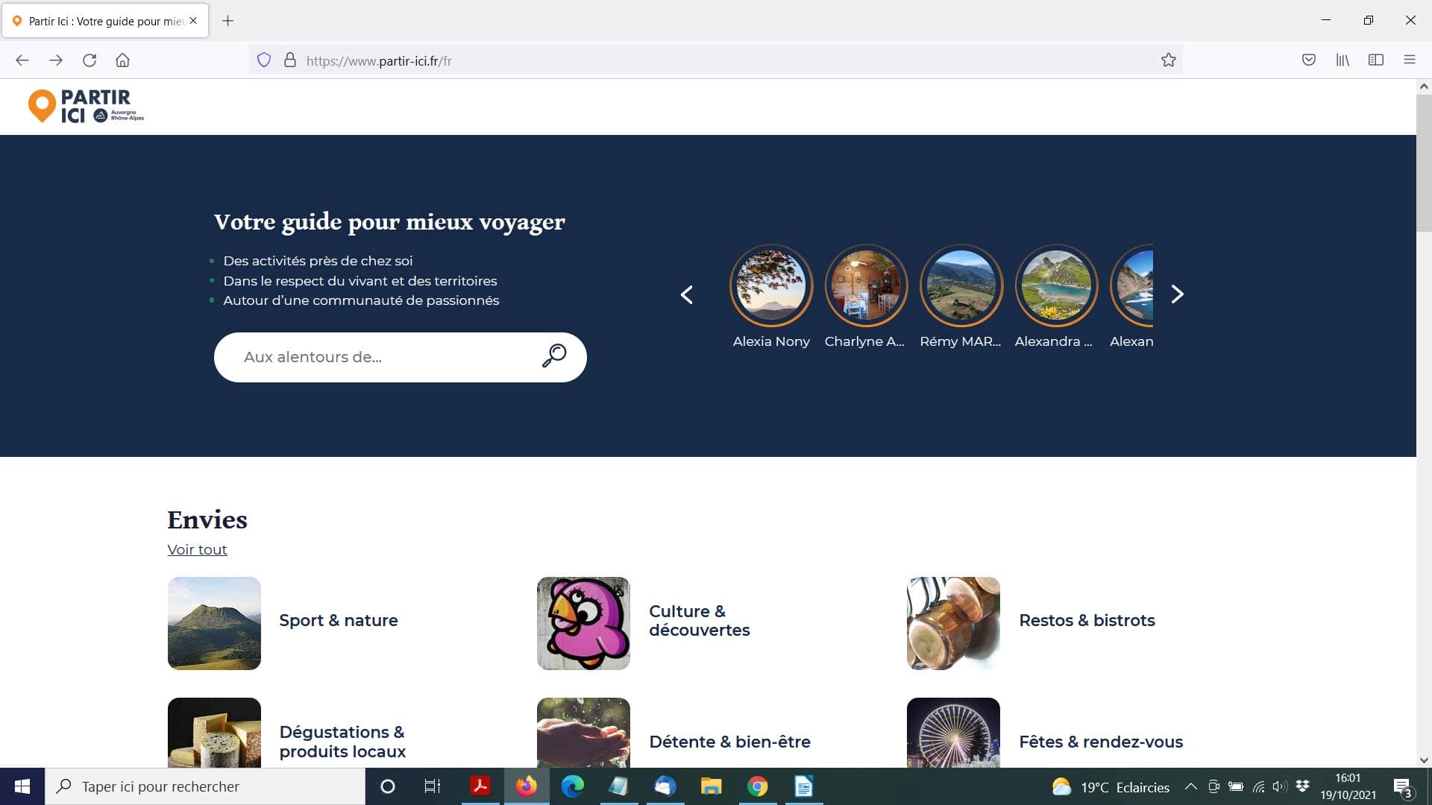Bookmark this page with the star icon
The height and width of the screenshot is (805, 1432).
[x=1168, y=60]
